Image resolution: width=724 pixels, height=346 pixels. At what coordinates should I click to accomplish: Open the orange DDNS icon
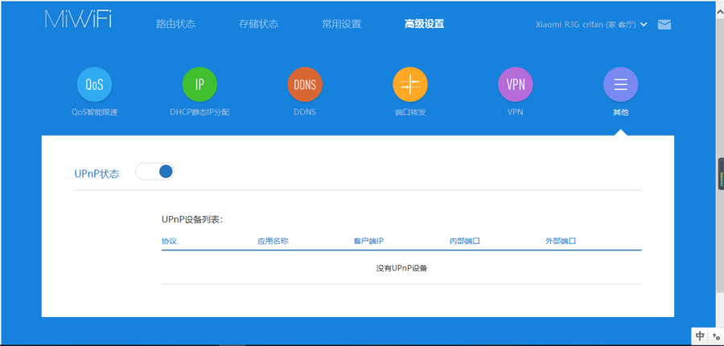coord(305,84)
